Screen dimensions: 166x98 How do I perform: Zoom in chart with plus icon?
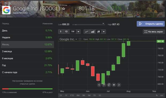tap(114, 85)
